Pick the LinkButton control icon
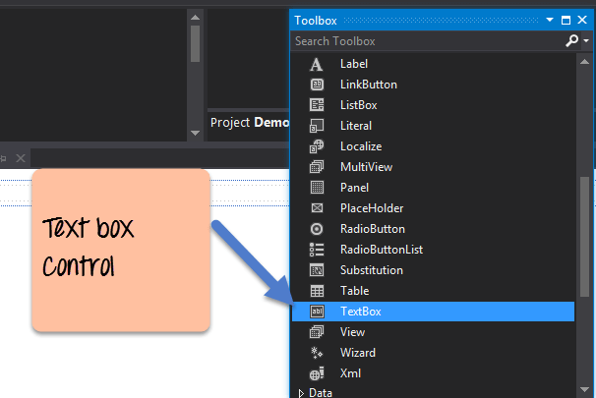Image resolution: width=596 pixels, height=398 pixels. (x=317, y=85)
